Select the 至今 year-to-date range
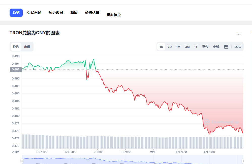The image size is (252, 164). 205,47
